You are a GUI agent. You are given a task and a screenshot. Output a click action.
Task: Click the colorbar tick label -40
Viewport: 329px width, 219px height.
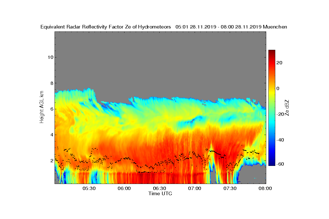click(280, 140)
